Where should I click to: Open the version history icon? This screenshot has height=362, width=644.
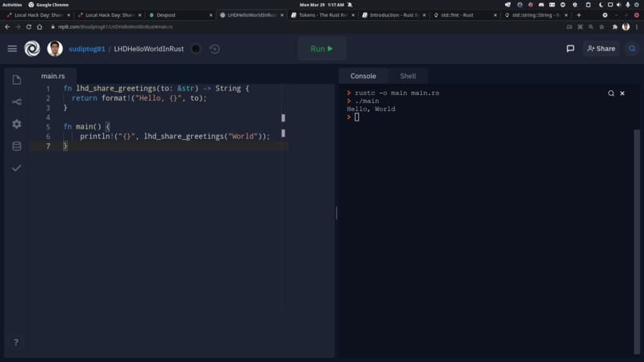tap(214, 49)
